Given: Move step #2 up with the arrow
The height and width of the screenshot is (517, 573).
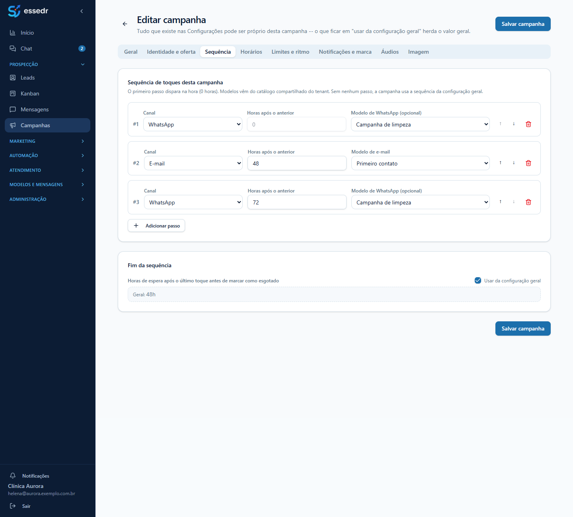Looking at the screenshot, I should (501, 163).
